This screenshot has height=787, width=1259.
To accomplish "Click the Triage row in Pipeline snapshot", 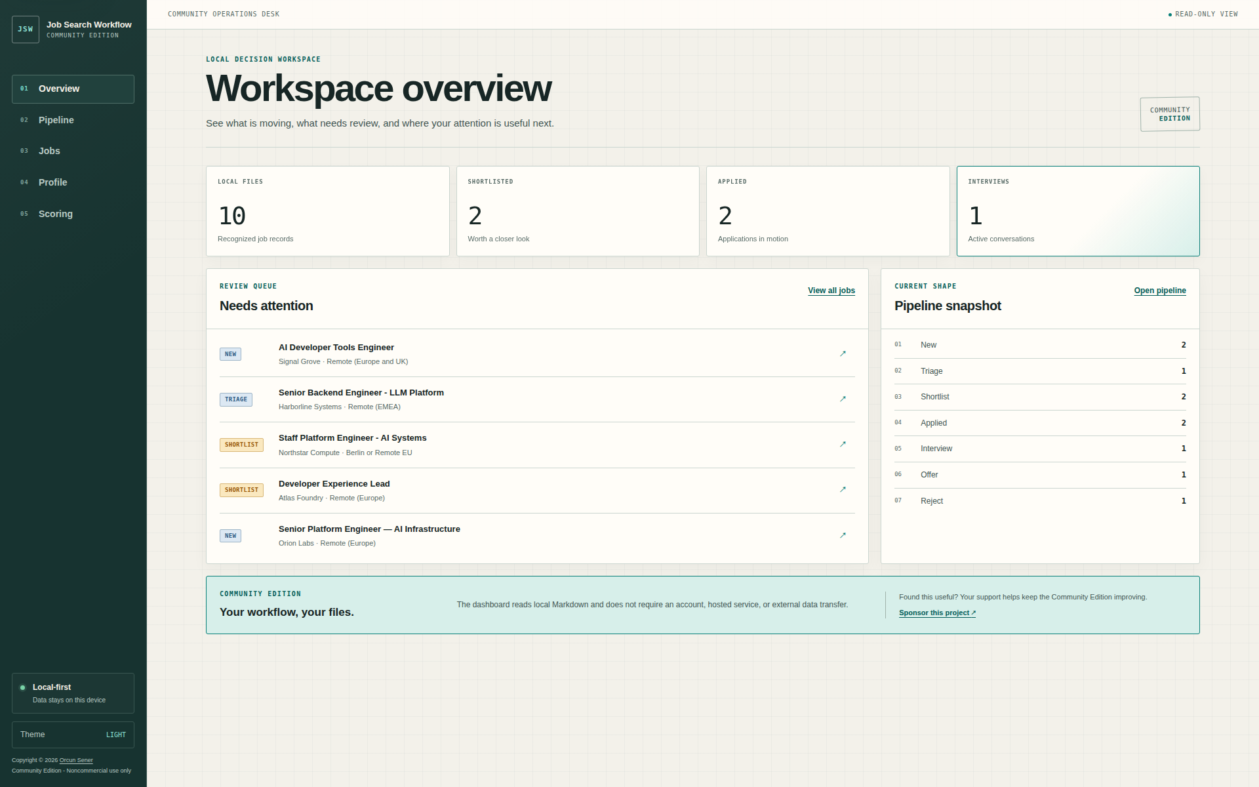I will pyautogui.click(x=1040, y=371).
